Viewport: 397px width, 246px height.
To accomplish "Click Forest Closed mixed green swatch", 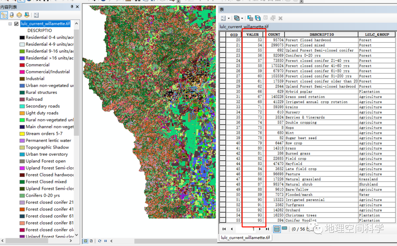I will 22,182.
